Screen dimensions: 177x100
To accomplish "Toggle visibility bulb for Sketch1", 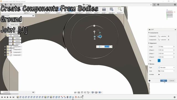I will 10,38.
